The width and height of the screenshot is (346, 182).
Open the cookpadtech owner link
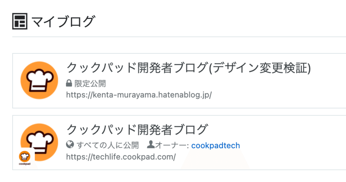pyautogui.click(x=216, y=145)
